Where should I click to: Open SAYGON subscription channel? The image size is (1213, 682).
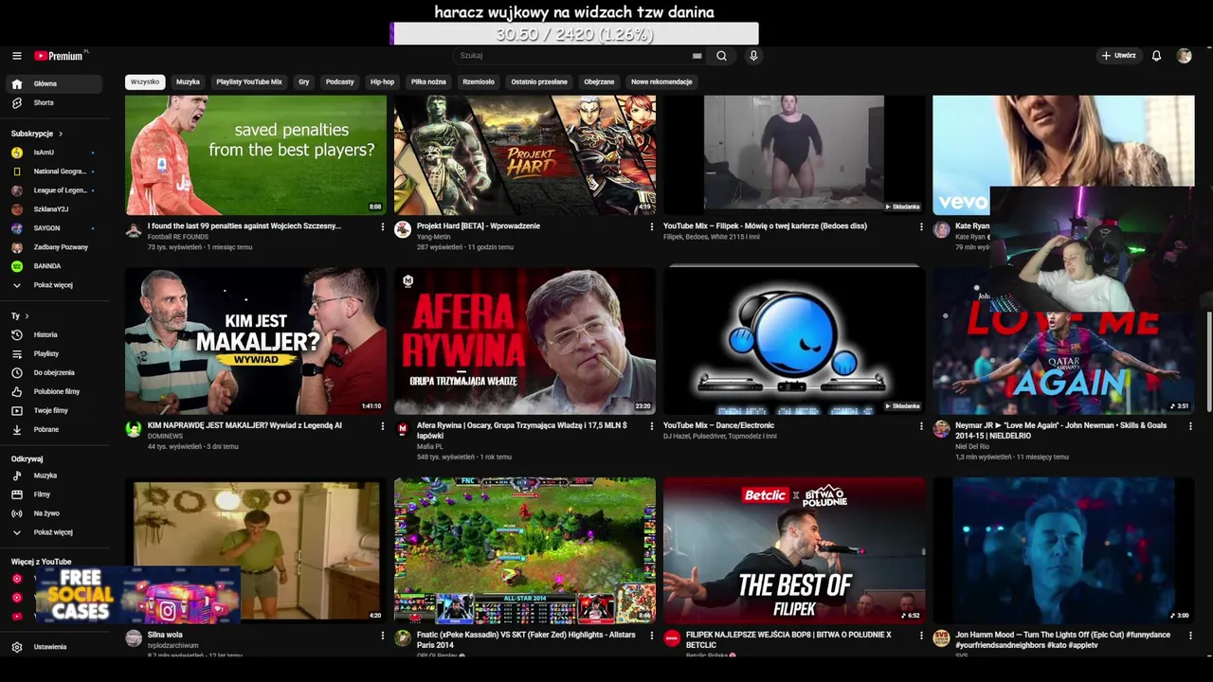(x=52, y=228)
